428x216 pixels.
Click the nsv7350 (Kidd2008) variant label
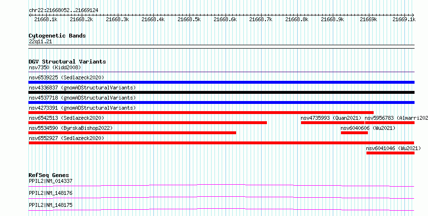[x=55, y=67]
